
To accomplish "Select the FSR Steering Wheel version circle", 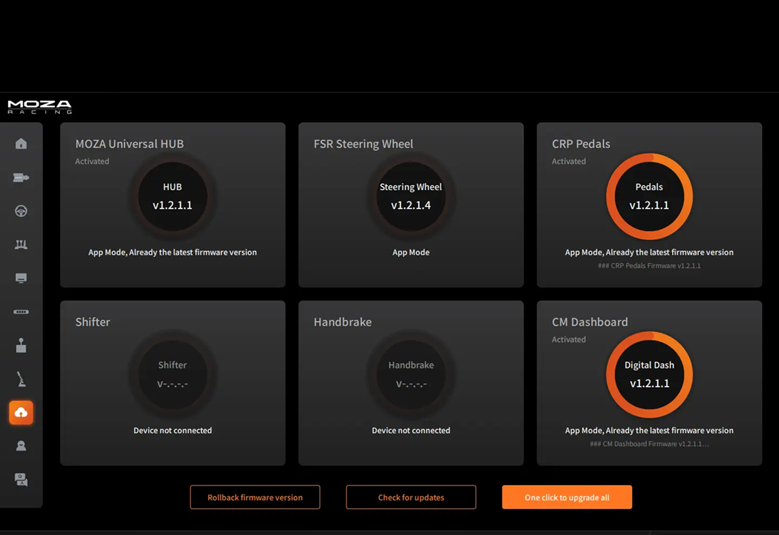I will click(x=411, y=196).
